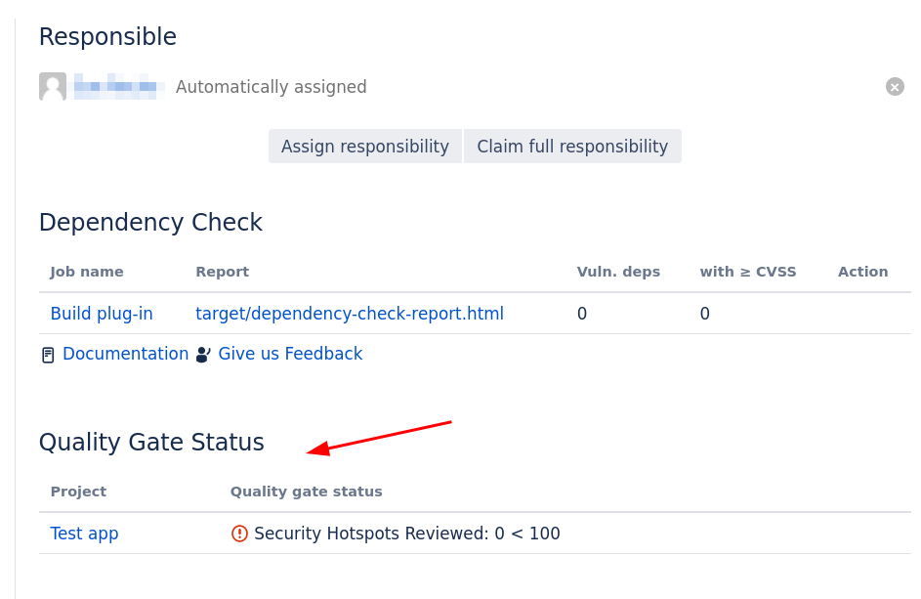This screenshot has width=921, height=599.
Task: Select the Security Hotspots Reviewed status text
Action: pyautogui.click(x=406, y=534)
